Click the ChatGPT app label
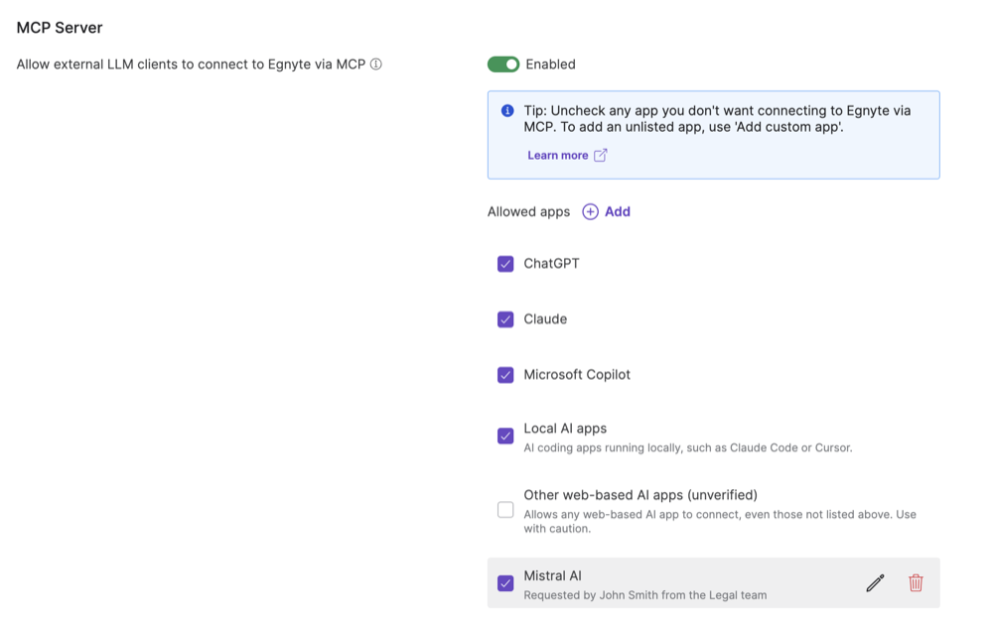Viewport: 992px width, 631px height. 551,264
